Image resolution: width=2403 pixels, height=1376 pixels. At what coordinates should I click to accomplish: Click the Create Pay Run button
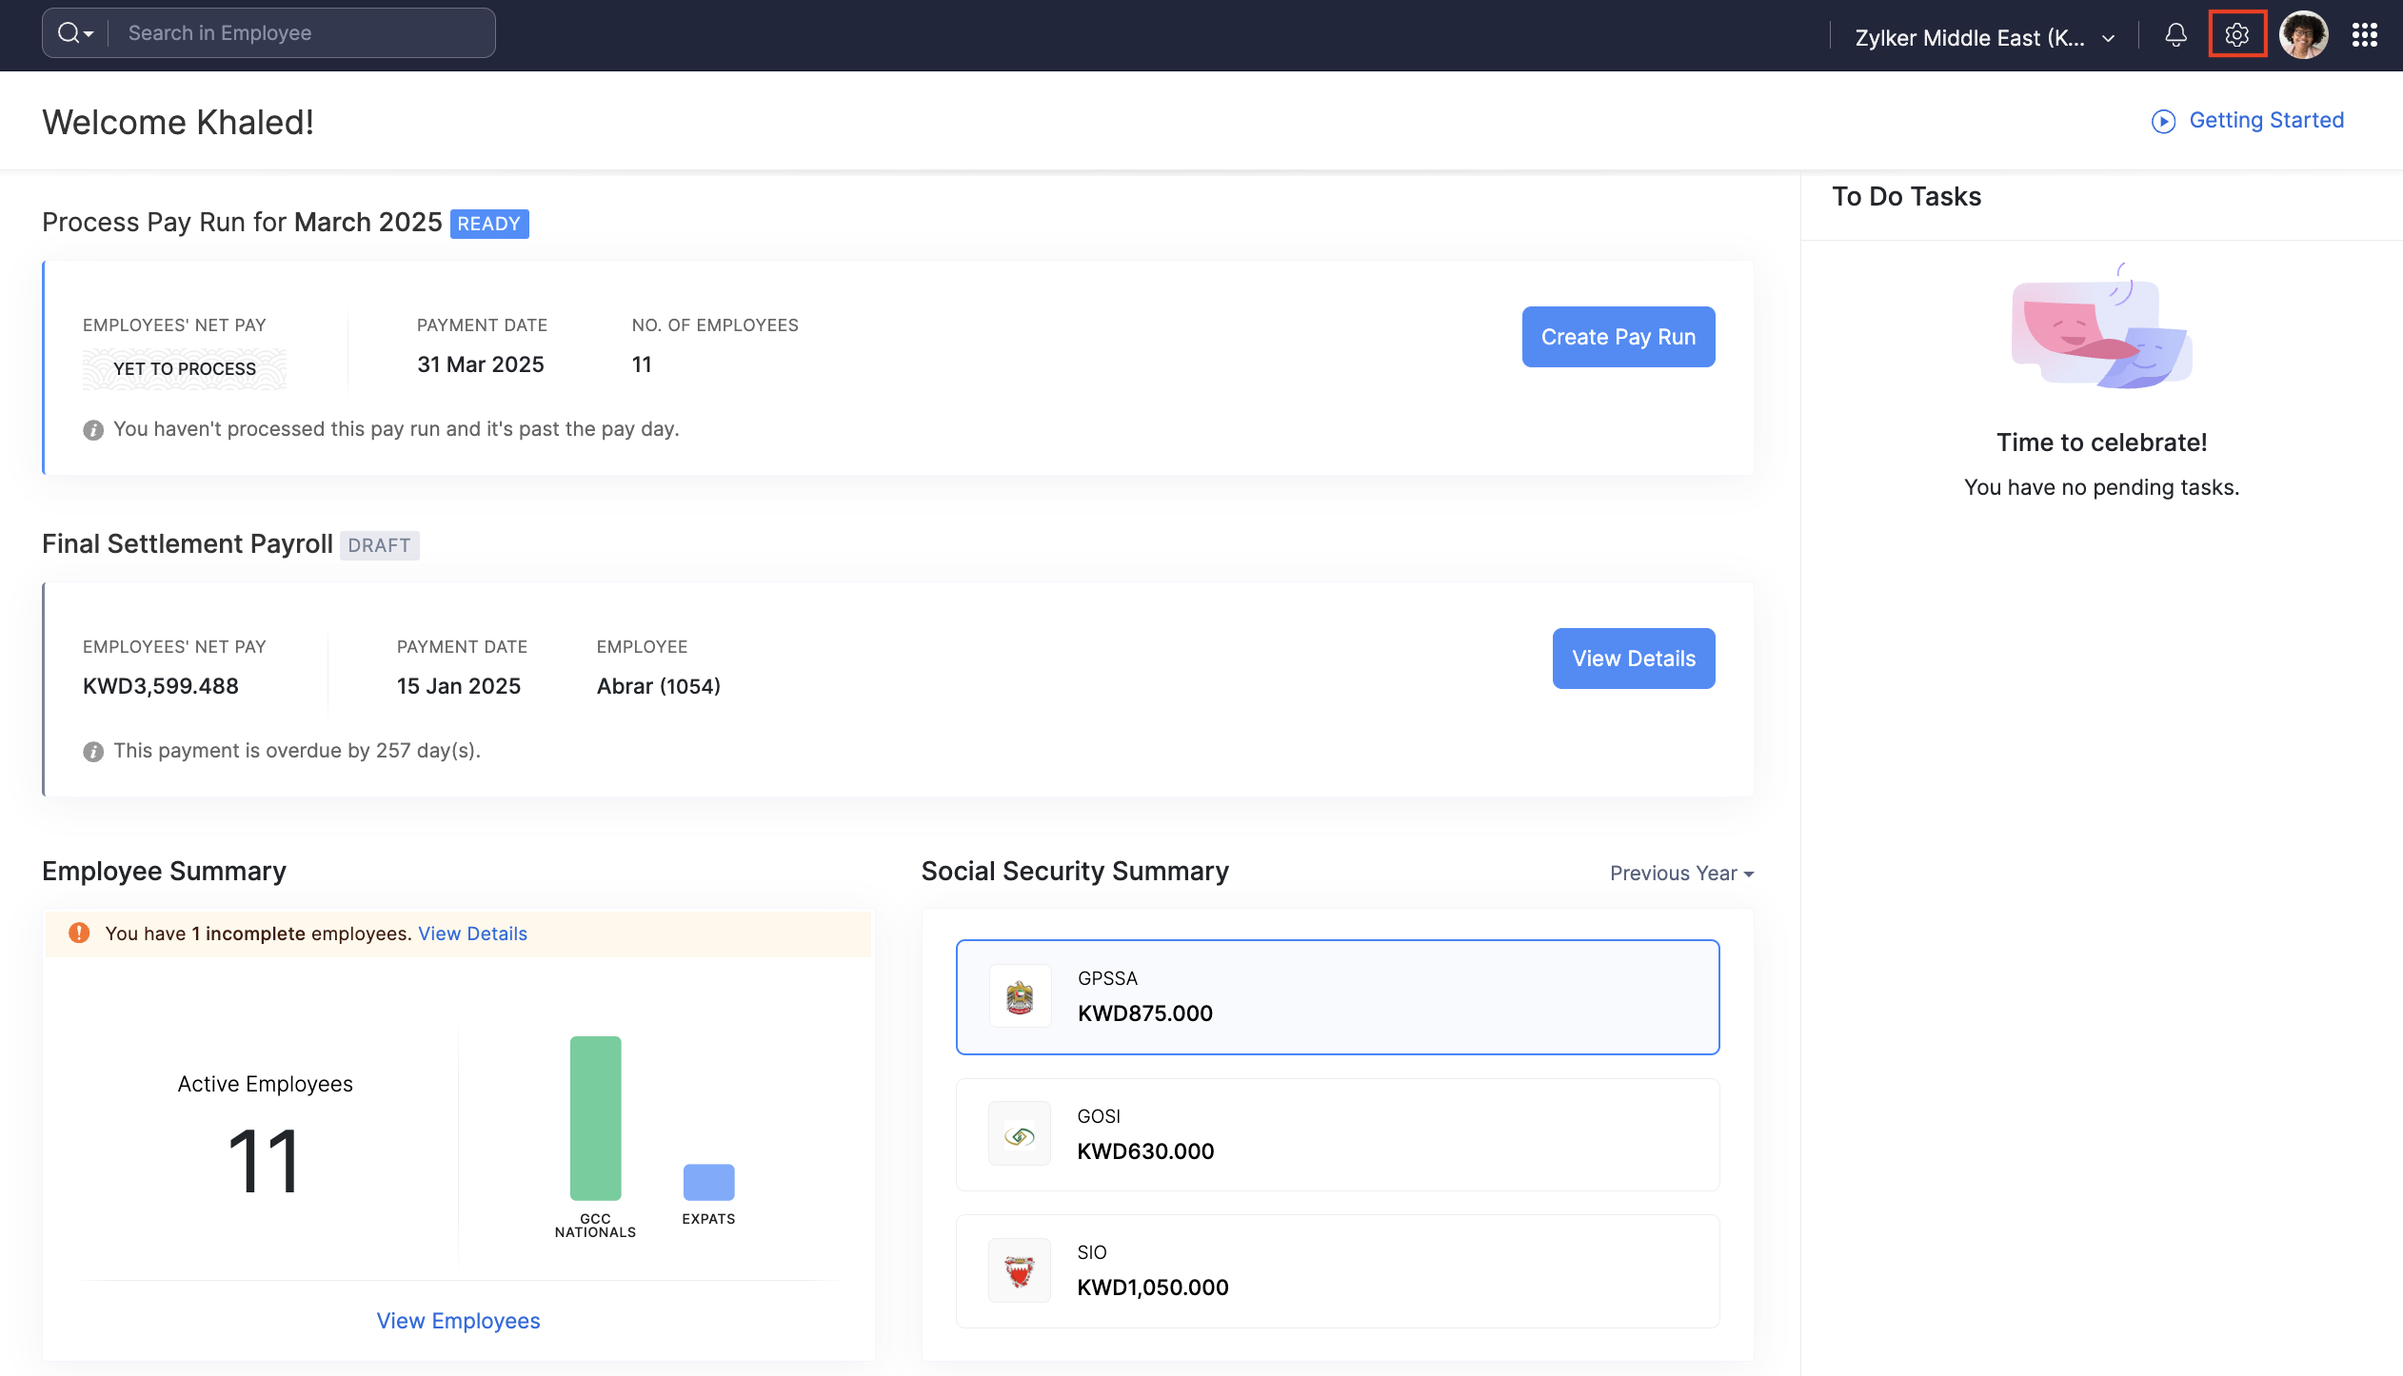pos(1618,337)
